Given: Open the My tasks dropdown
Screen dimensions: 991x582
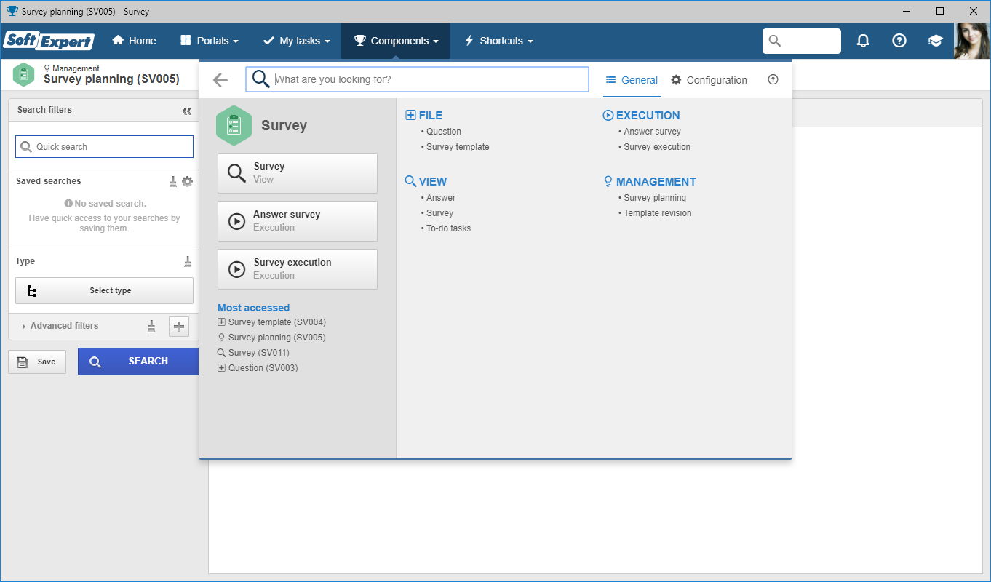Looking at the screenshot, I should 296,41.
